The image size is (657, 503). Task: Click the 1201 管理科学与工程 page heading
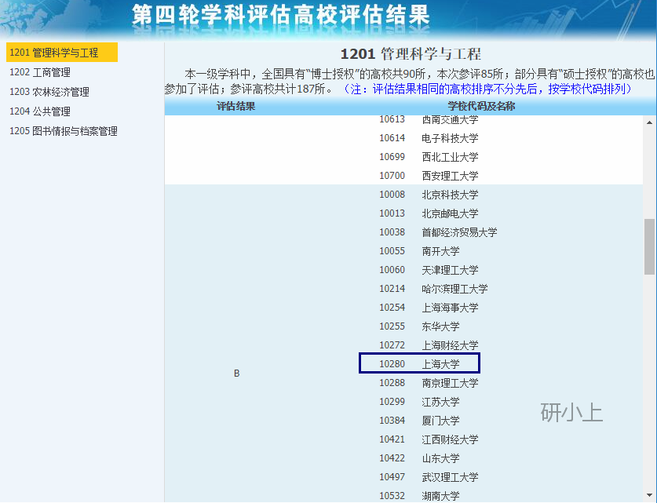411,54
